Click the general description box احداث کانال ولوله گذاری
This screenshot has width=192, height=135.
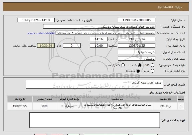click(x=94, y=84)
